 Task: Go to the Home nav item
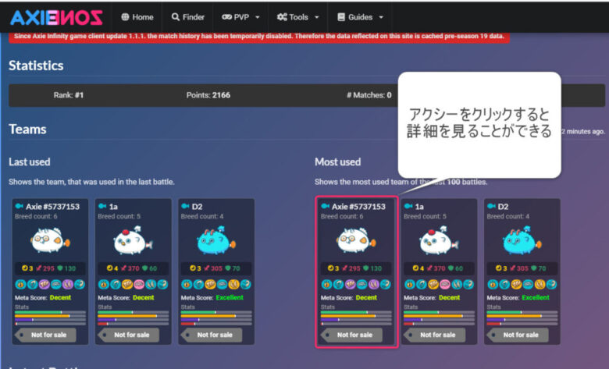(x=137, y=17)
